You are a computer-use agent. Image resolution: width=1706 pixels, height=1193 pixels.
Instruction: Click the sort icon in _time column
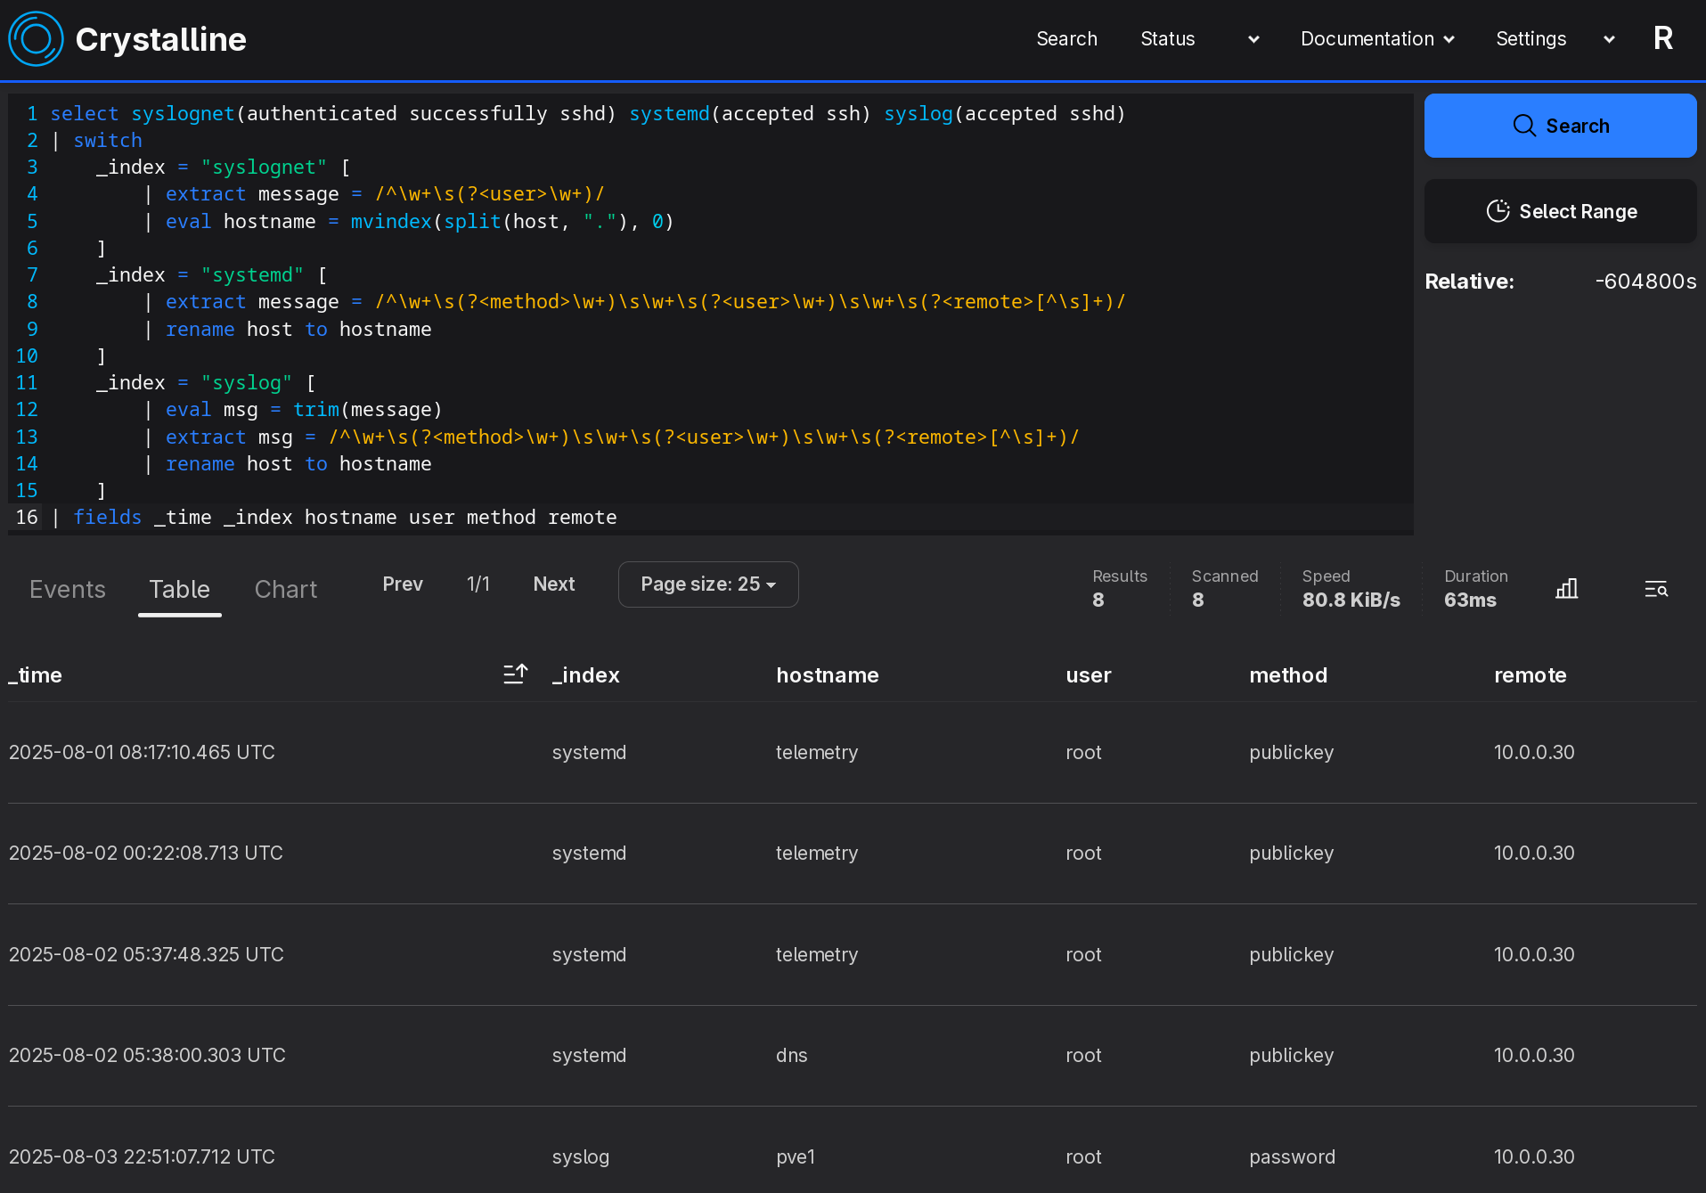coord(516,674)
